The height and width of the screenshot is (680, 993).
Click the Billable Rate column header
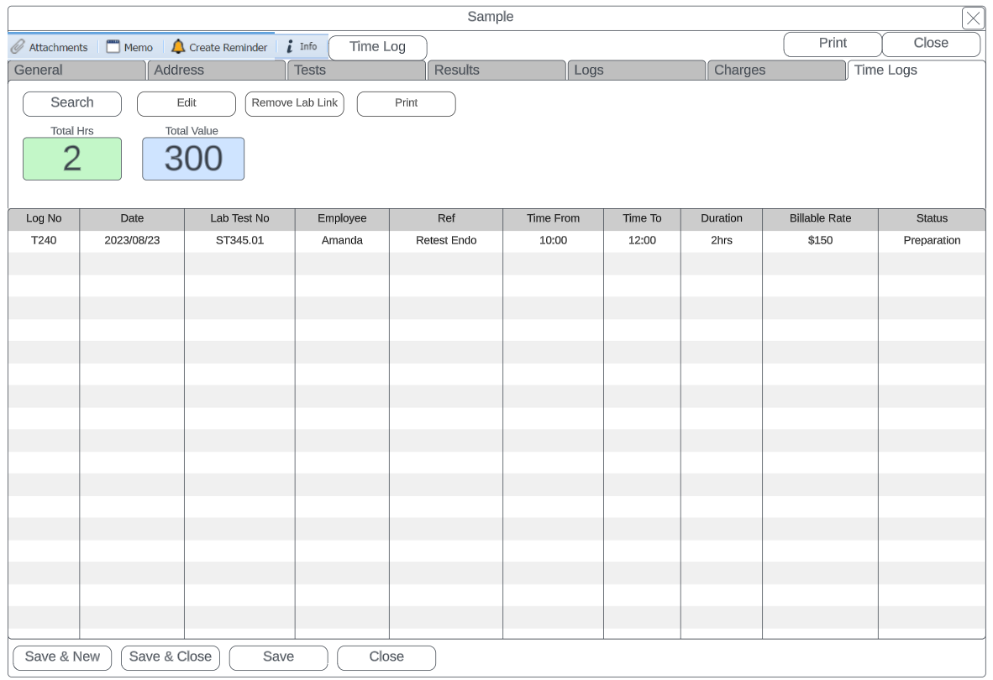click(x=820, y=219)
